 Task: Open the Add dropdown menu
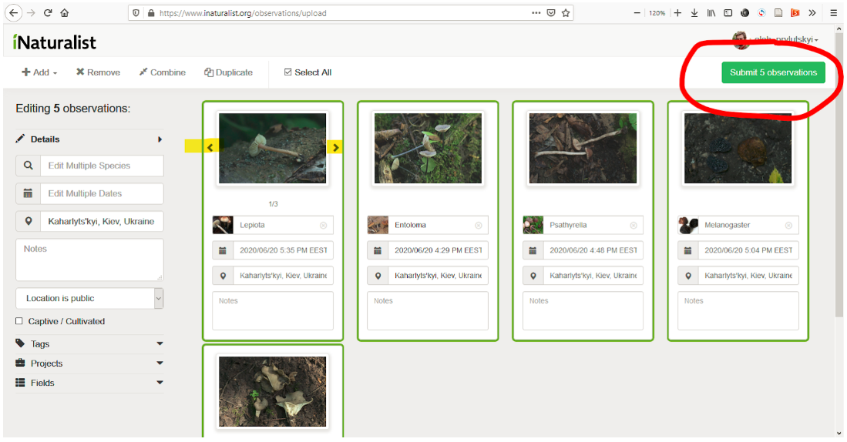39,72
